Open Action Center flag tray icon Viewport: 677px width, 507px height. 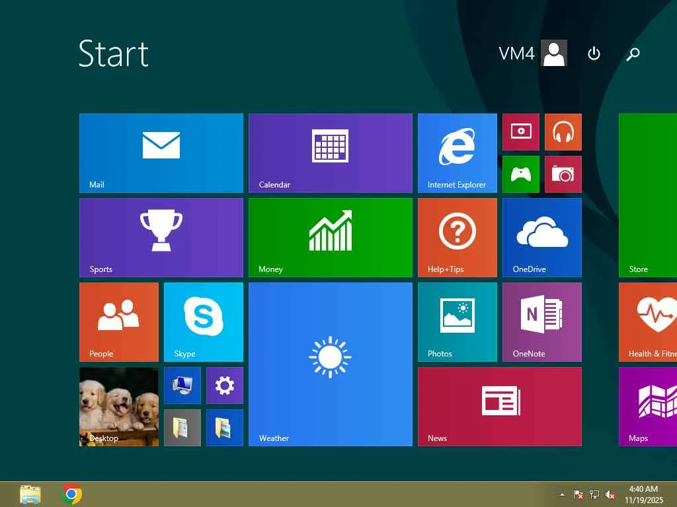click(578, 494)
